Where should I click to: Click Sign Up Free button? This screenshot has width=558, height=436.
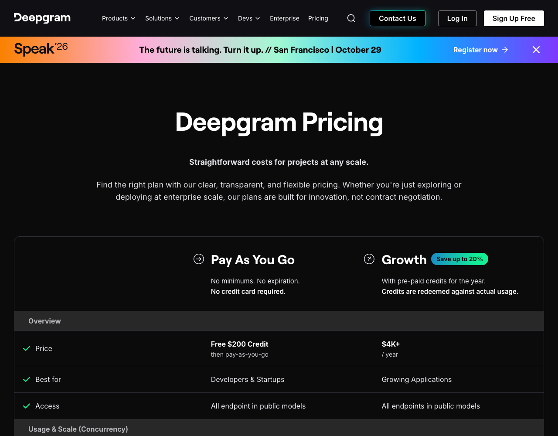tap(514, 18)
